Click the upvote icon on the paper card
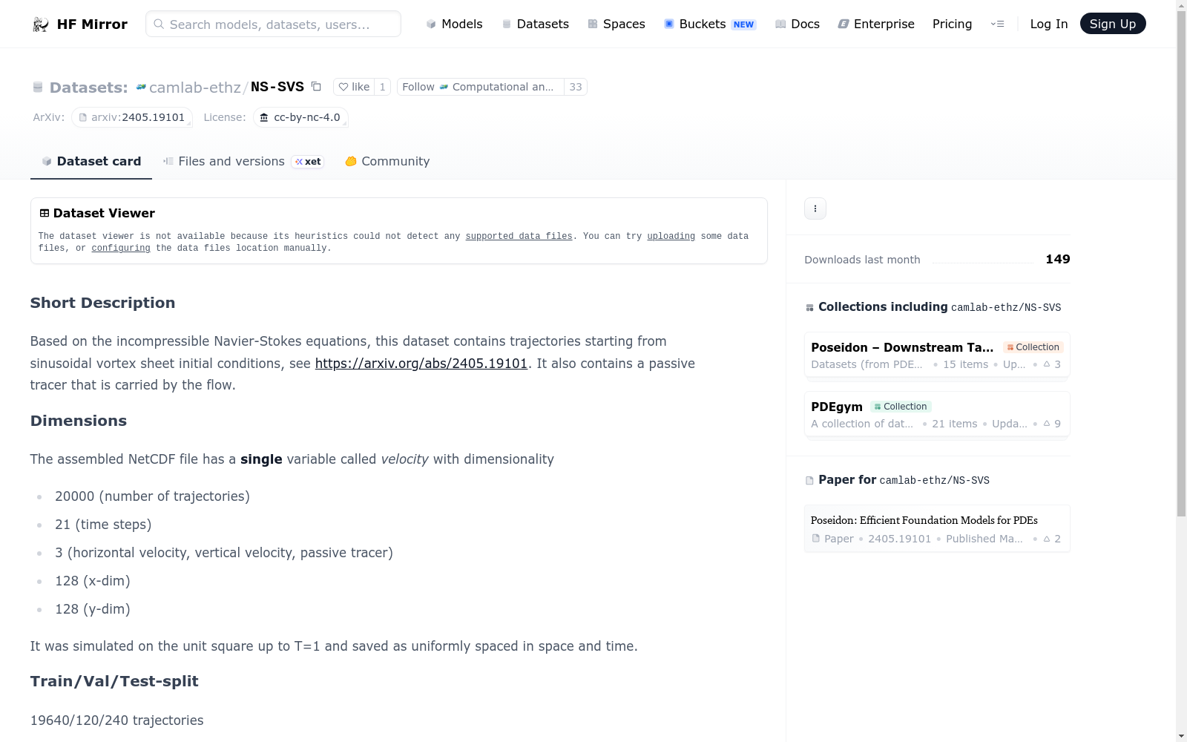The height and width of the screenshot is (742, 1187). [x=1047, y=539]
